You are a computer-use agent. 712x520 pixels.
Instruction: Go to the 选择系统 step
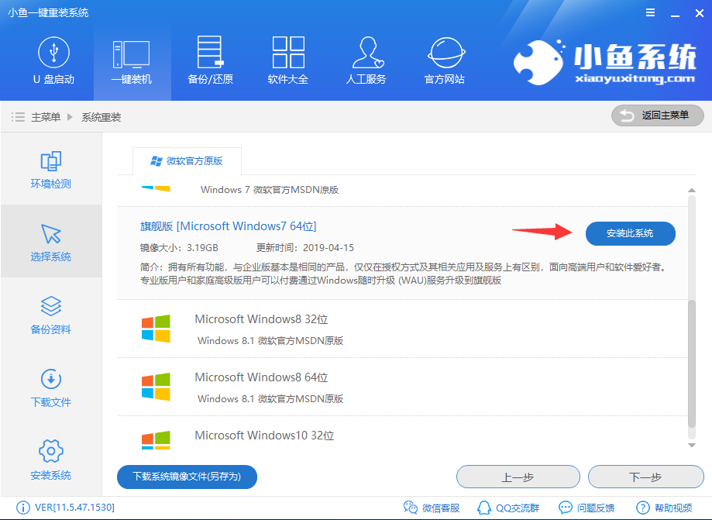(x=51, y=242)
